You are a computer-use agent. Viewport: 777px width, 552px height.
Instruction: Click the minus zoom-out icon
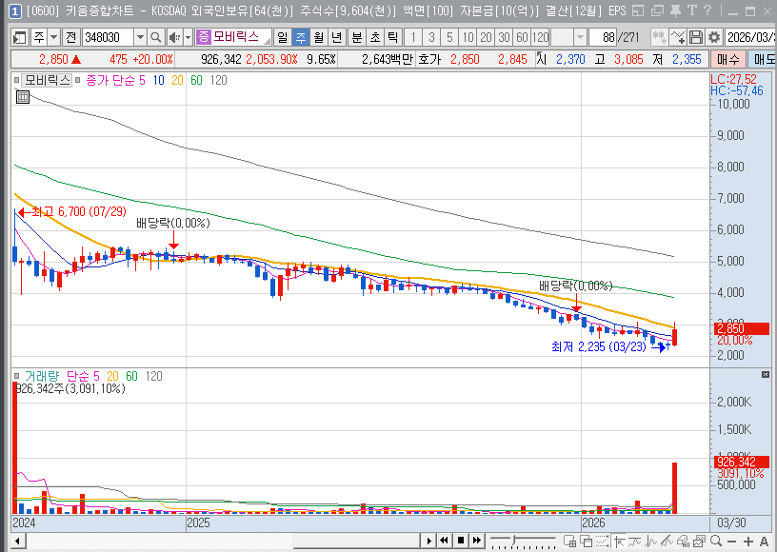click(x=731, y=542)
